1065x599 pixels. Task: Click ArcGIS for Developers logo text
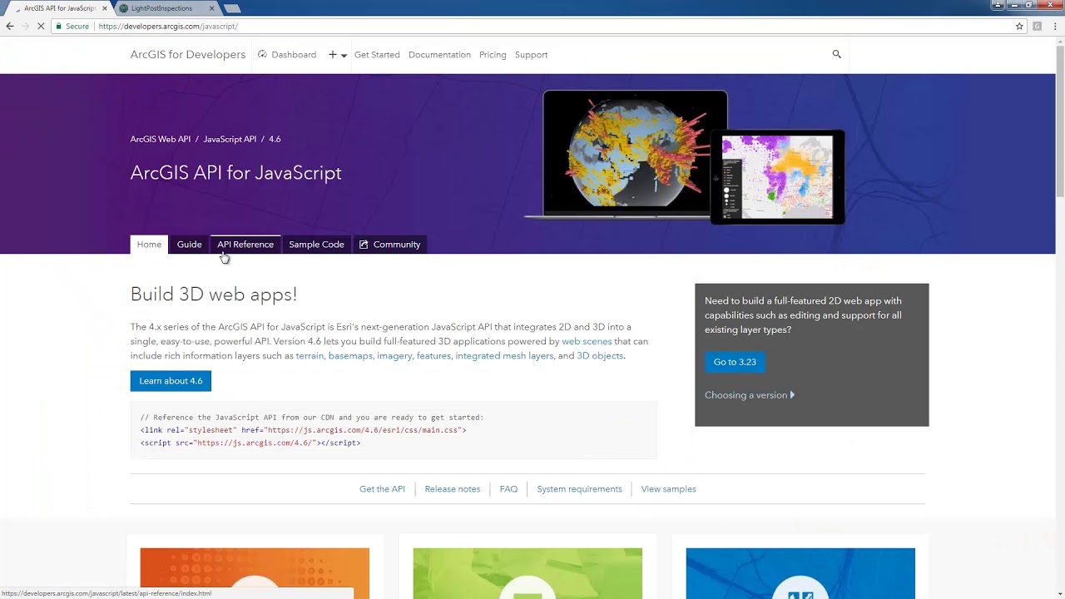click(x=187, y=55)
